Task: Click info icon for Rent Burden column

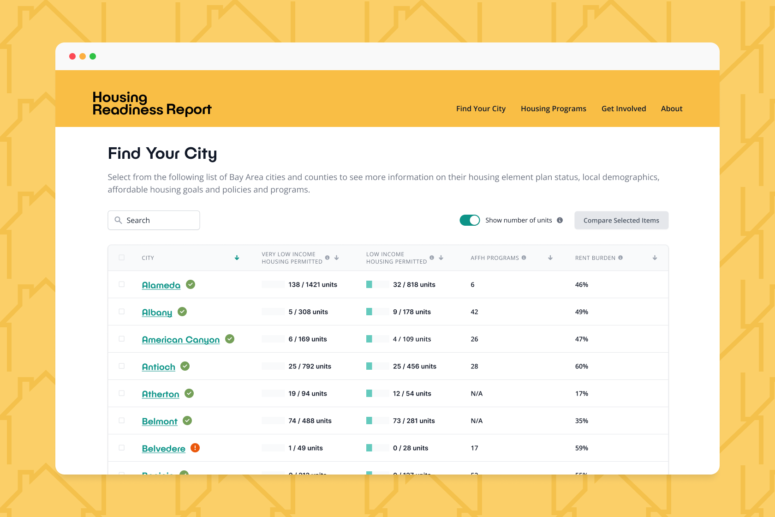Action: (x=620, y=258)
